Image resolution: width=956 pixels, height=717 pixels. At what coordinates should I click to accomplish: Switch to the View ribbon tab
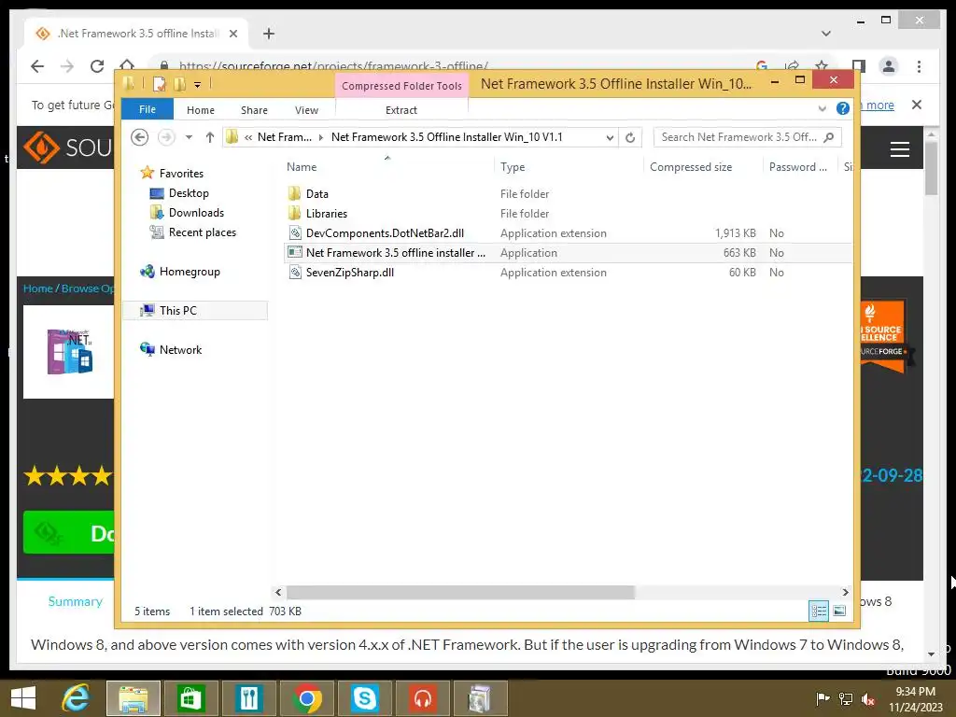(x=306, y=110)
